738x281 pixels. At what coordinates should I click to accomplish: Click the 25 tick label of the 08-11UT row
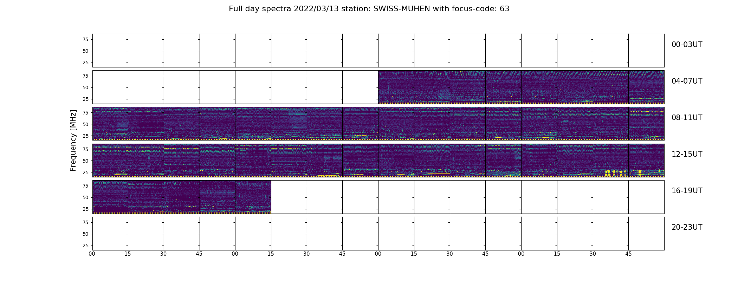pos(85,136)
